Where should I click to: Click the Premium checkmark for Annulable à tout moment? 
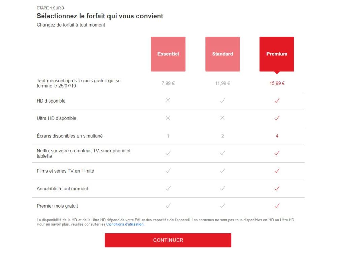(276, 188)
